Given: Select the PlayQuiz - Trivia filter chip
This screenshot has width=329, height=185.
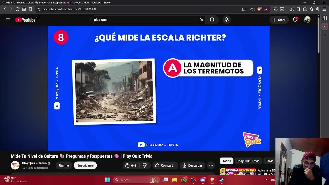Looking at the screenshot, I should click(248, 161).
